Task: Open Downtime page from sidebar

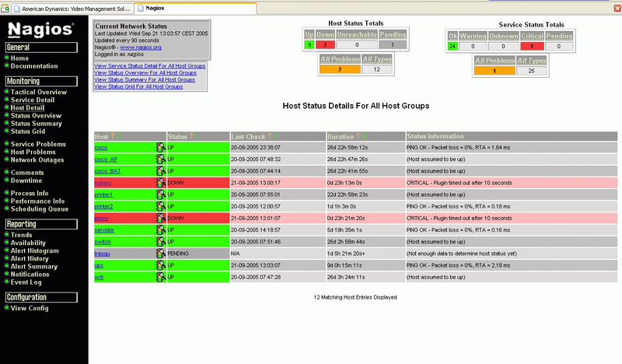Action: coord(26,180)
